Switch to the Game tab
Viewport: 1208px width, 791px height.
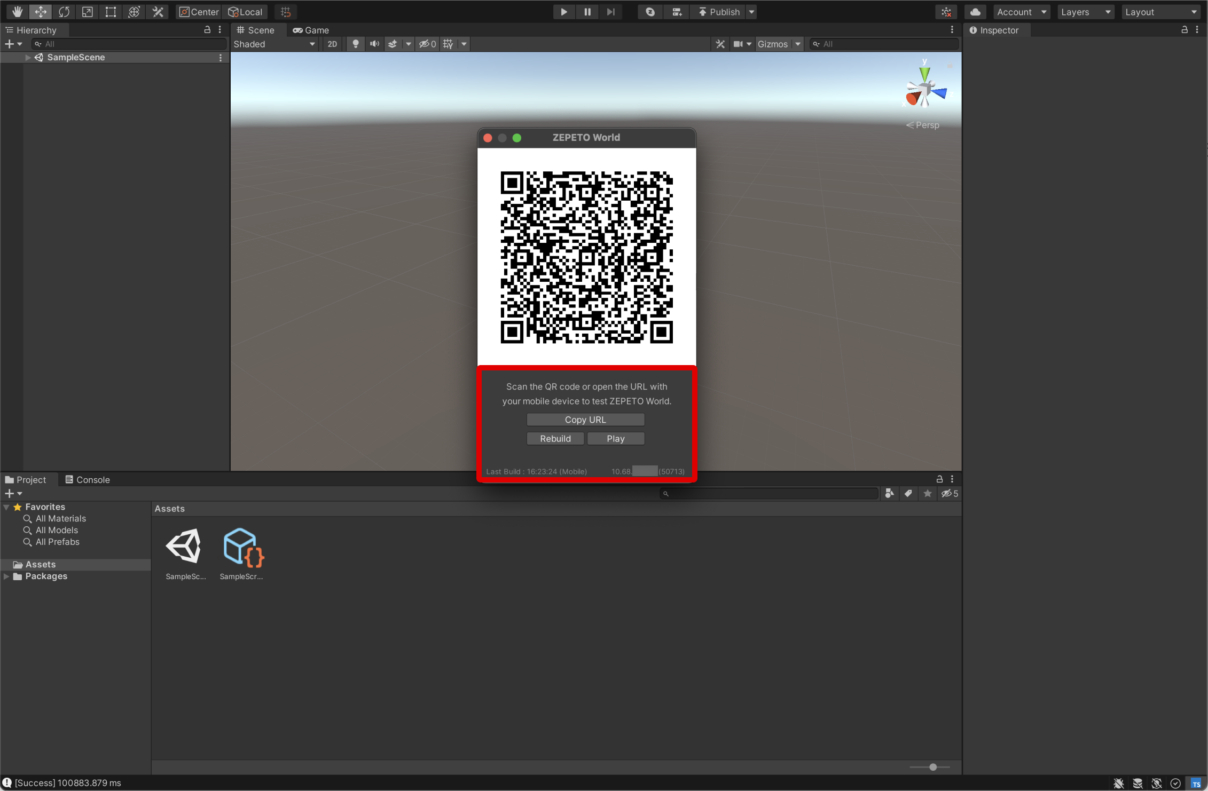[x=311, y=30]
